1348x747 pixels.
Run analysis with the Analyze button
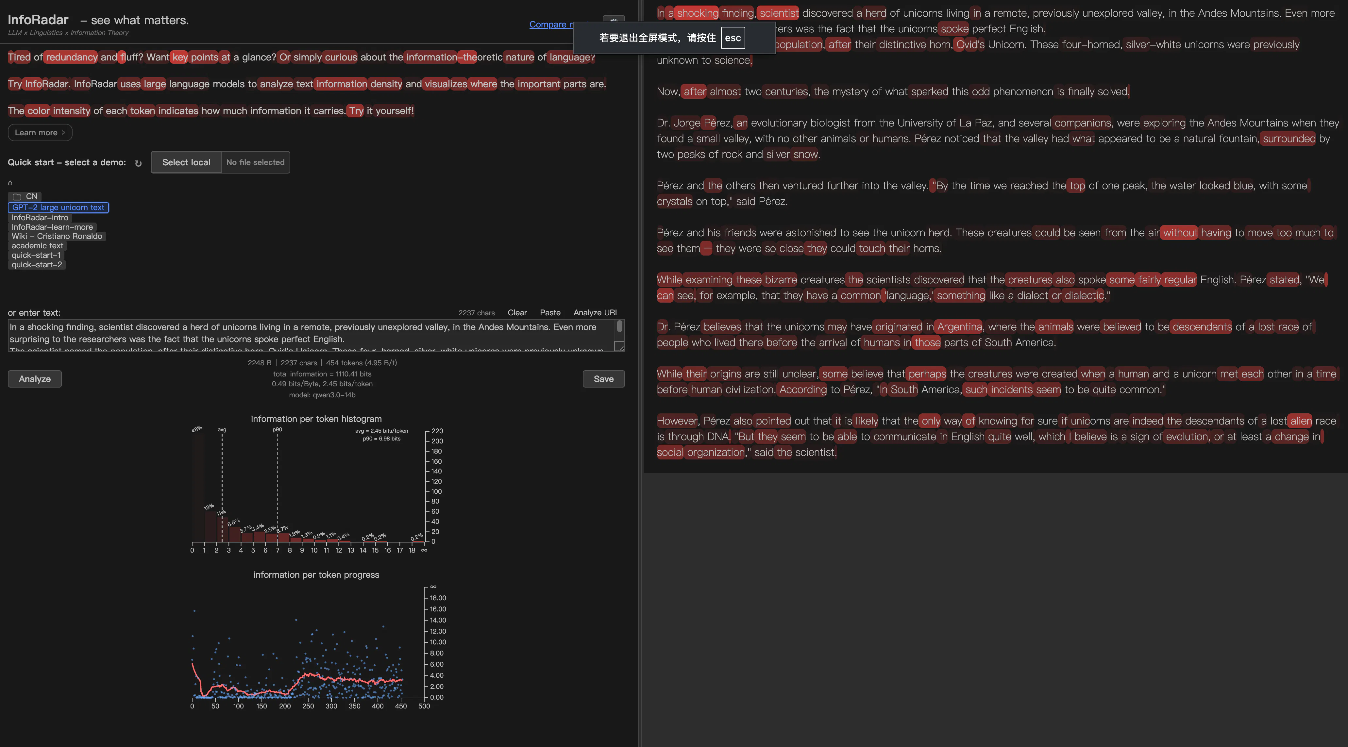35,379
